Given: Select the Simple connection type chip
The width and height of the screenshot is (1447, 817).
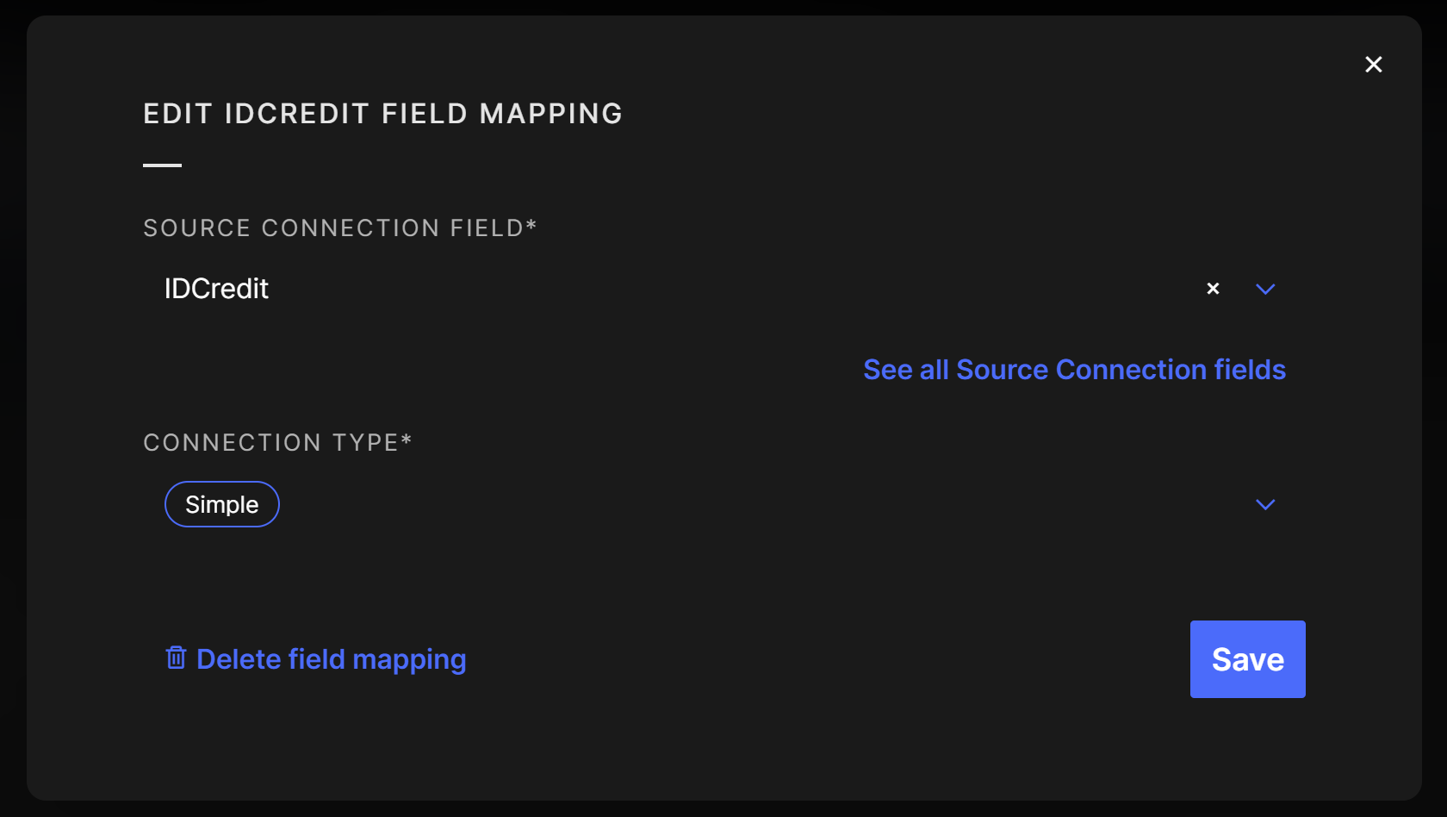Looking at the screenshot, I should coord(222,504).
